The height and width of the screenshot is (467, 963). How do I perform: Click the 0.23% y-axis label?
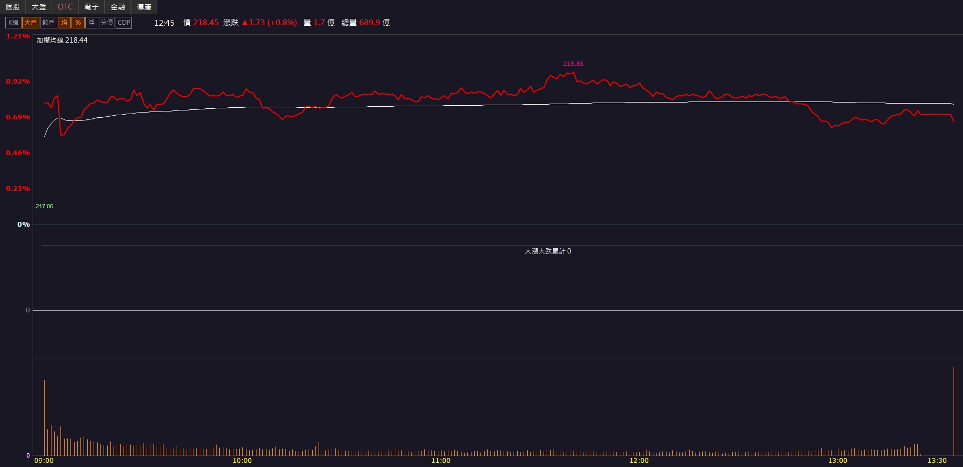18,189
